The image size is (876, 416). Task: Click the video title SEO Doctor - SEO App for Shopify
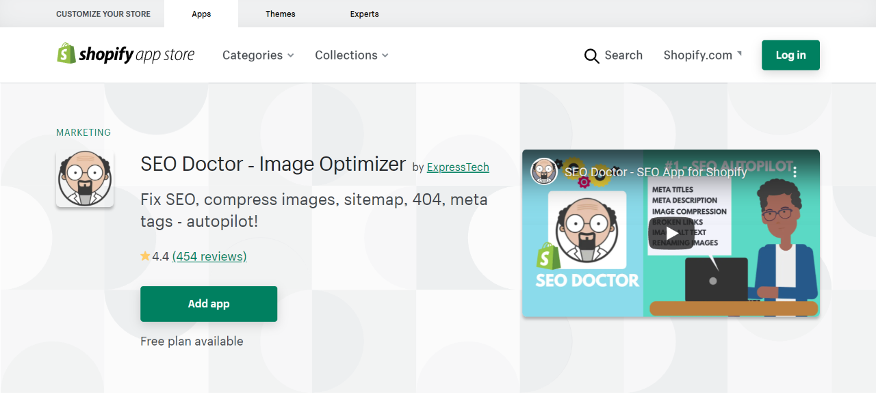coord(656,172)
